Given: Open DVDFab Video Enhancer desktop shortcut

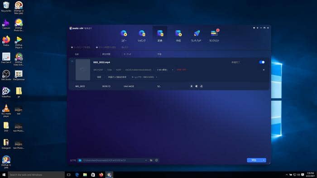Looking at the screenshot, I should (19, 59).
